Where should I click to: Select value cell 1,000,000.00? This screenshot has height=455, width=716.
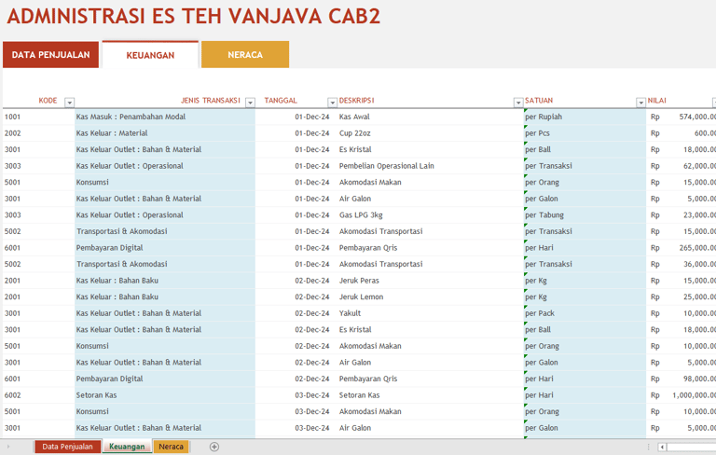pos(682,395)
